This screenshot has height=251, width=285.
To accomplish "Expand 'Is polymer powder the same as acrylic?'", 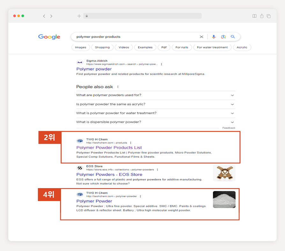I will point(156,104).
